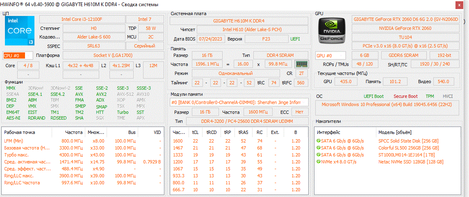Click the NVIDIA GeForce RTX 2060 name field
This screenshot has height=197, width=469.
pyautogui.click(x=405, y=28)
